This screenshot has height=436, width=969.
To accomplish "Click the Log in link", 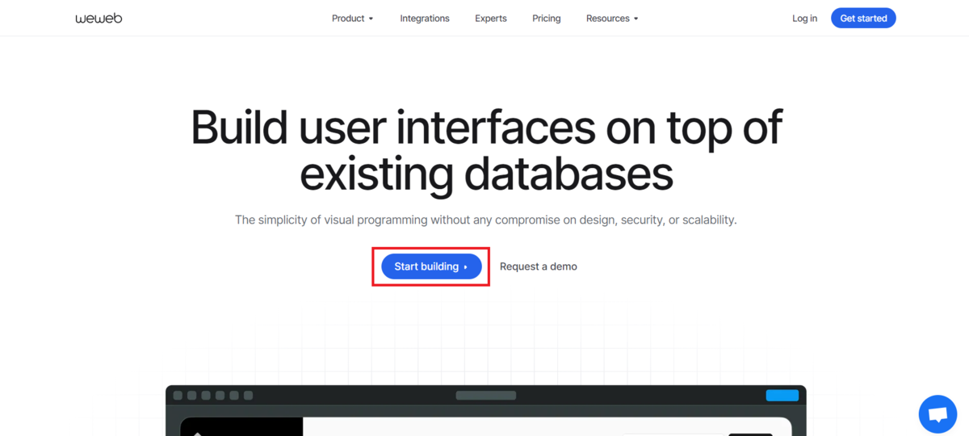I will tap(804, 19).
